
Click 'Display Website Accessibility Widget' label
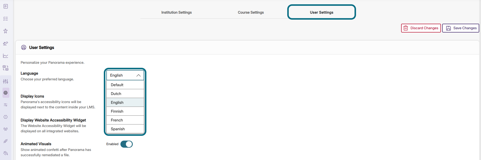(53, 120)
